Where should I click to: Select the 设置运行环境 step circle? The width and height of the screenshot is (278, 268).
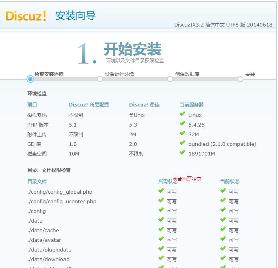(x=100, y=79)
